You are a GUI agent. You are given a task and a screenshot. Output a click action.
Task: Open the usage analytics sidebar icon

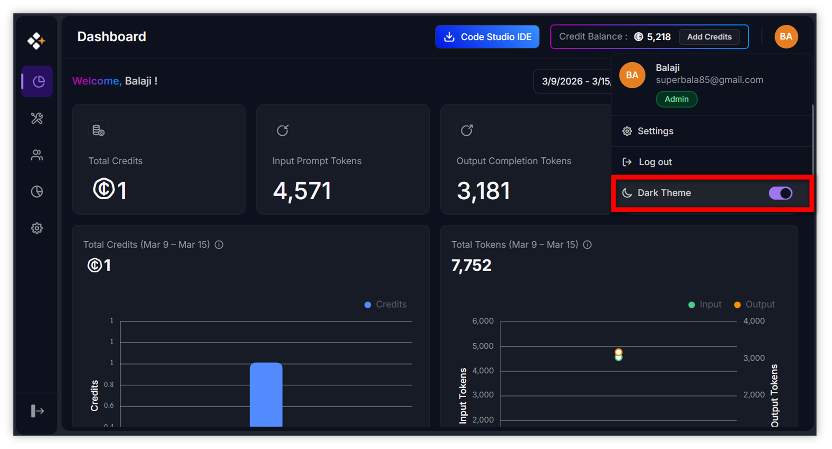coord(37,192)
